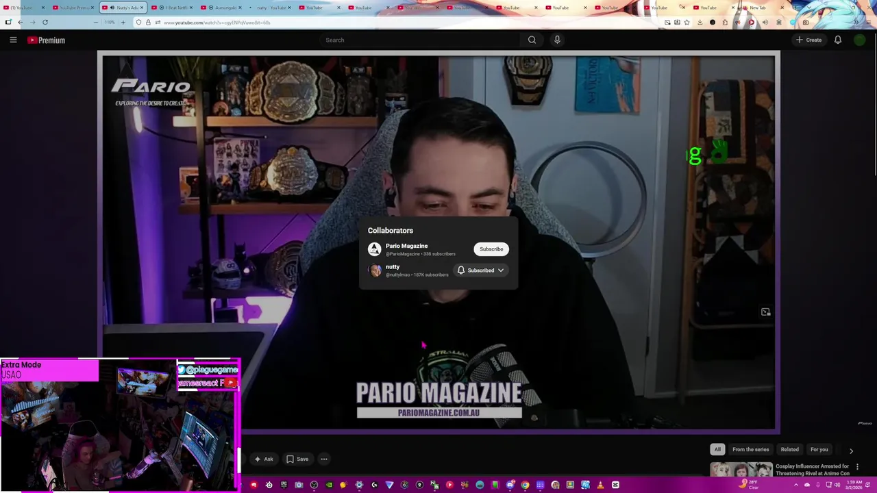877x493 pixels.
Task: Open the browser application hamburger menu
Action: coord(869,22)
